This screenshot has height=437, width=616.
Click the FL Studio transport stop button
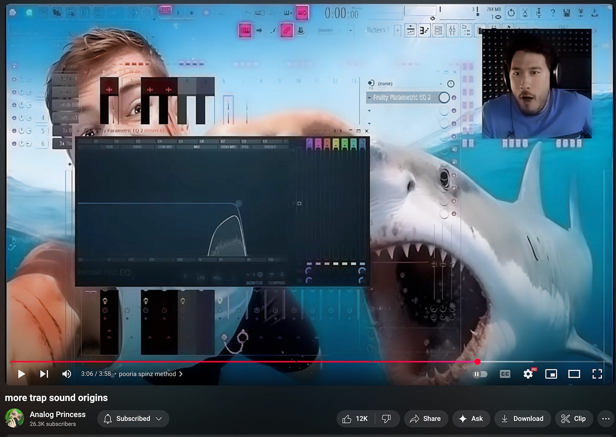point(192,13)
